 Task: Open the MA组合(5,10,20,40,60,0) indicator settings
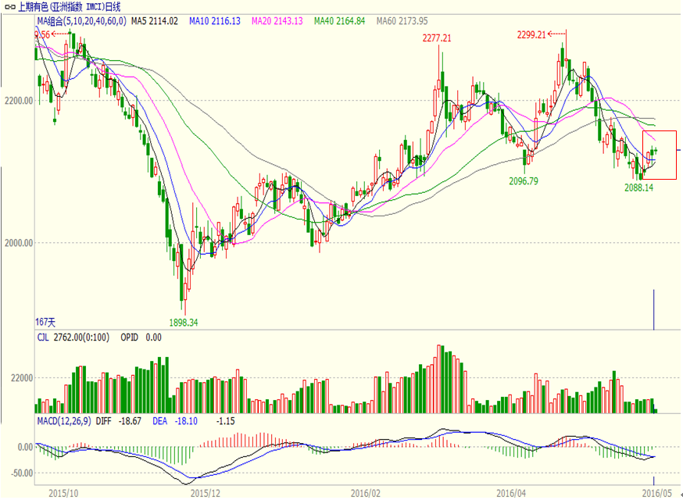(81, 20)
